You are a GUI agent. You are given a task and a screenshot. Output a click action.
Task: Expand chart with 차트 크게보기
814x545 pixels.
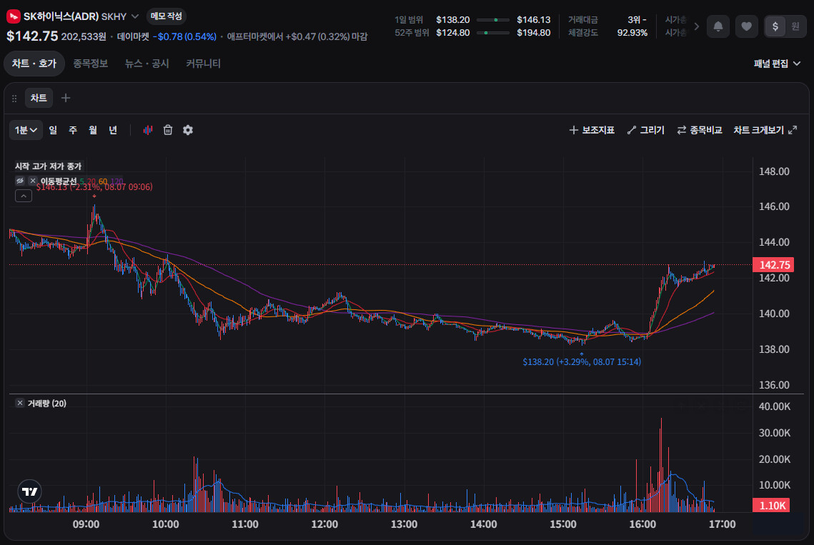pos(765,130)
